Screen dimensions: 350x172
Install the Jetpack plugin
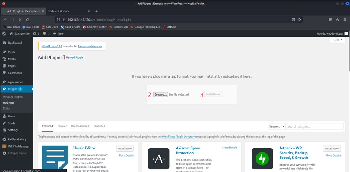click(x=332, y=149)
